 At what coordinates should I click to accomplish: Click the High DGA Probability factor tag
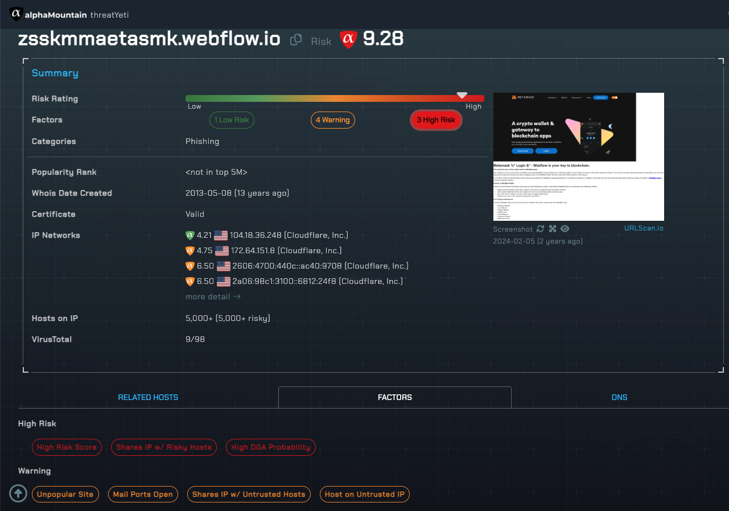click(271, 447)
